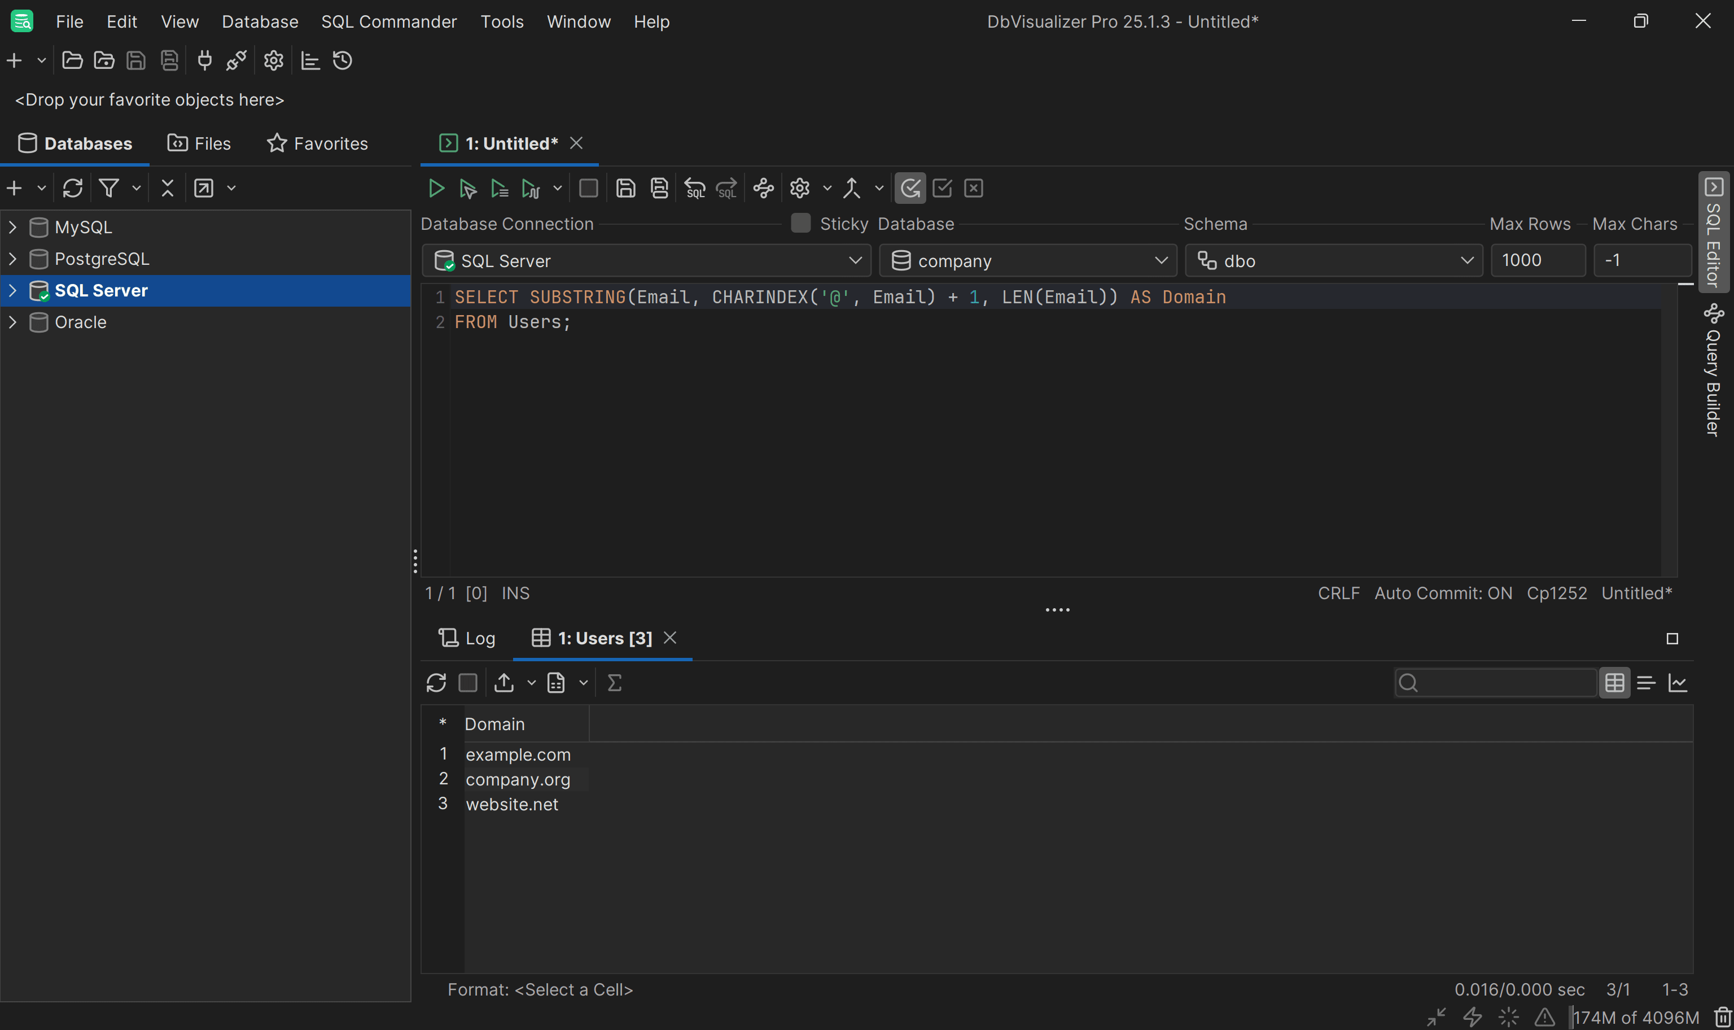Screen dimensions: 1734x1030
Task: Open Tool Properties gear in main toolbar
Action: click(273, 60)
